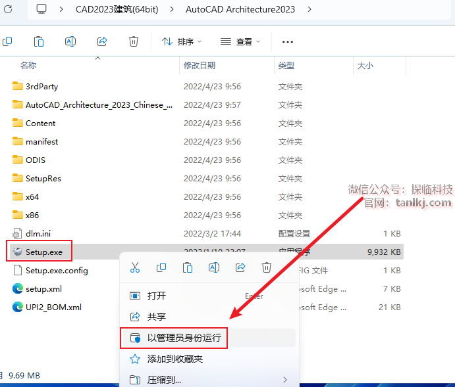Image resolution: width=455 pixels, height=387 pixels.
Task: Click the Share icon in context menu
Action: tap(240, 267)
